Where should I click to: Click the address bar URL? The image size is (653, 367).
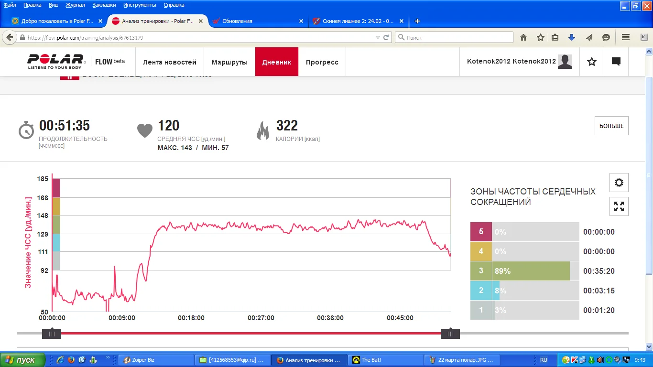[86, 37]
